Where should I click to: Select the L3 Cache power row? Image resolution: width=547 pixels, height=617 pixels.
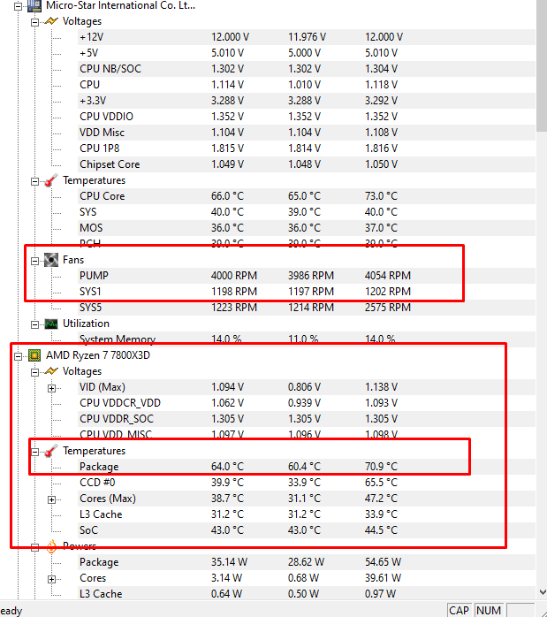[307, 594]
